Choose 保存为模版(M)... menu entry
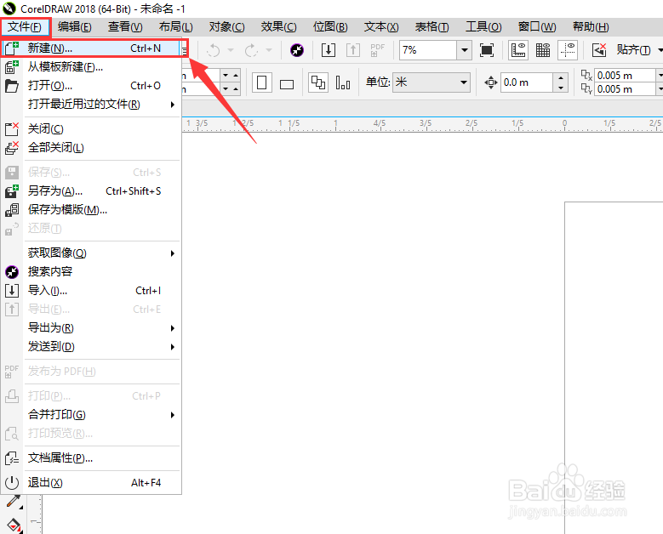 click(x=92, y=209)
